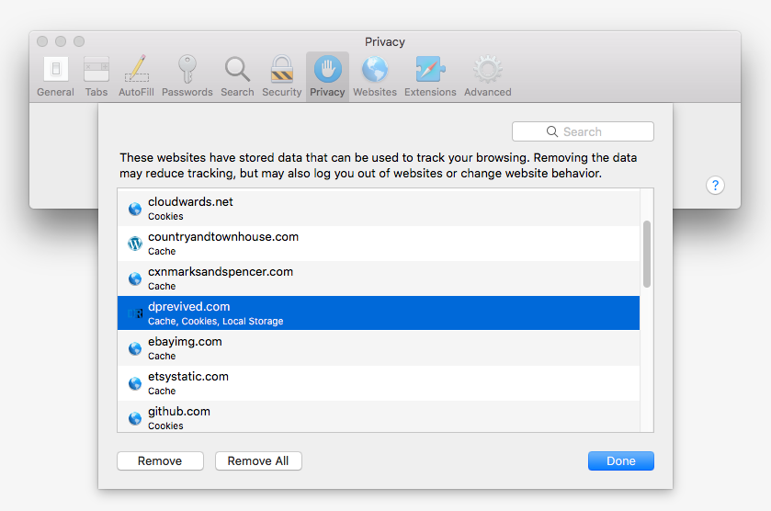Open the Websites globe icon

375,69
